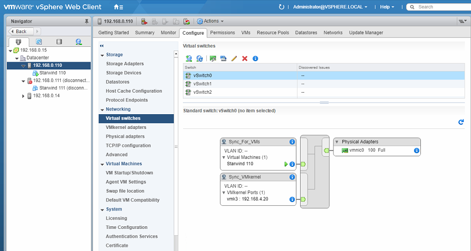This screenshot has width=471, height=251.
Task: Switch to VMs and Templates navigator view
Action: [x=39, y=42]
